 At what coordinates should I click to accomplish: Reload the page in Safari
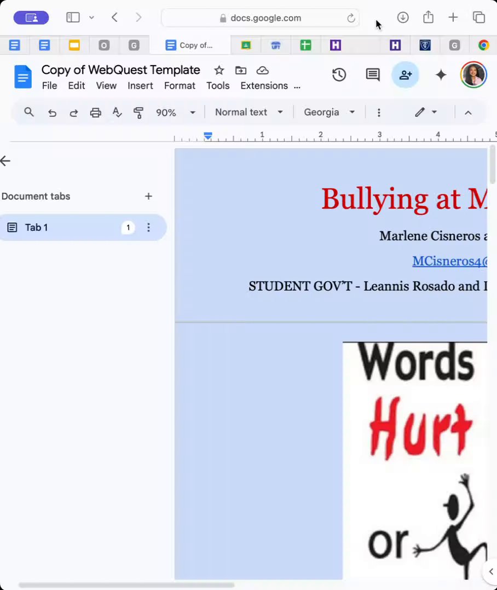point(351,18)
